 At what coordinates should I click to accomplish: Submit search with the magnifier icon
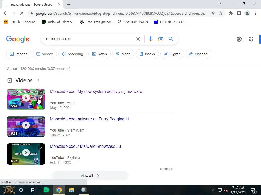click(x=171, y=39)
